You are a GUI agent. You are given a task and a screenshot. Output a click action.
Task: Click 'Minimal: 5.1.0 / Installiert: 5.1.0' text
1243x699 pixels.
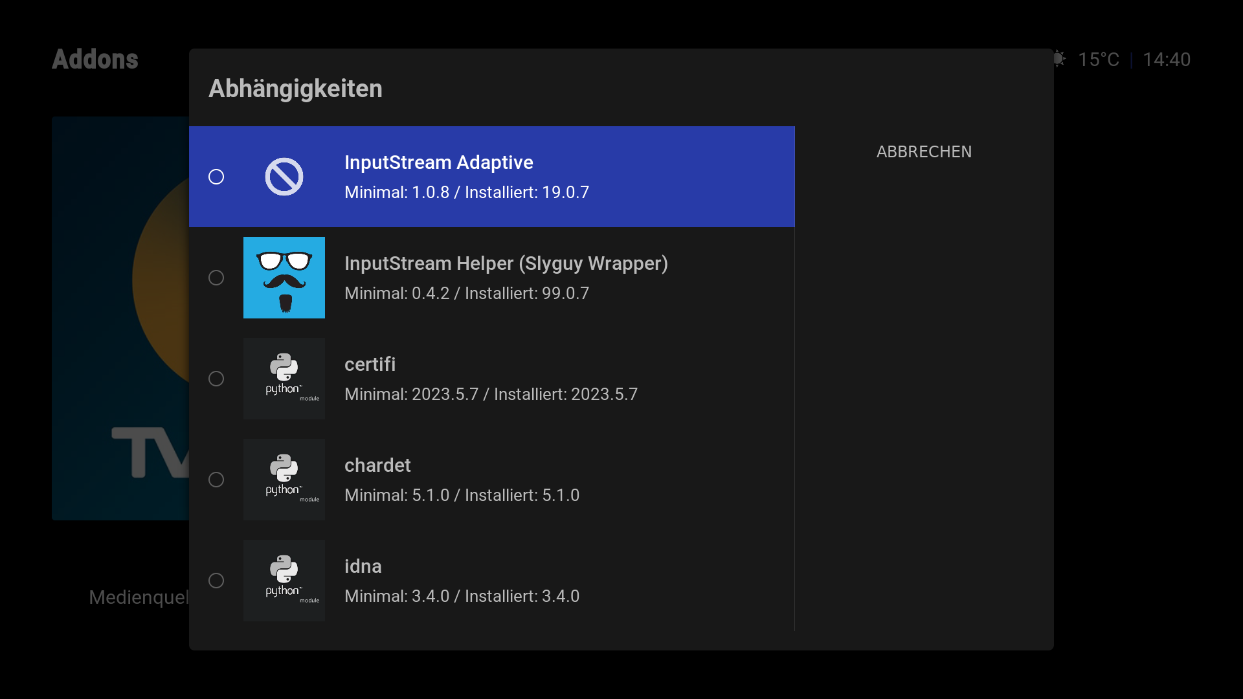coord(462,495)
